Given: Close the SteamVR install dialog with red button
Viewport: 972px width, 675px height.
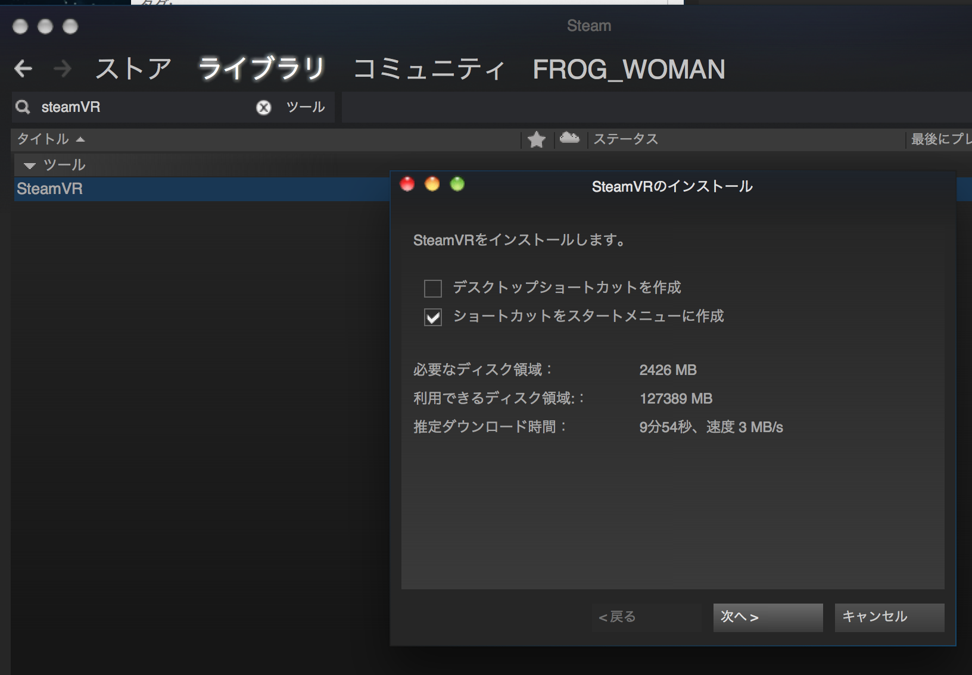Looking at the screenshot, I should click(407, 185).
